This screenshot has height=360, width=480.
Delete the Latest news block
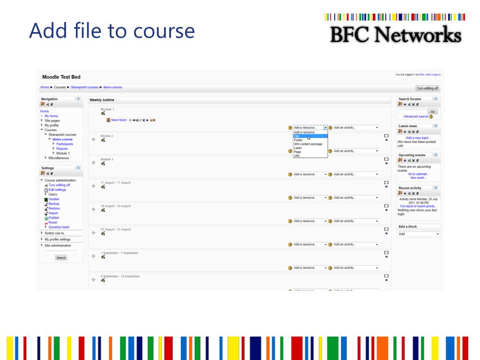point(413,132)
